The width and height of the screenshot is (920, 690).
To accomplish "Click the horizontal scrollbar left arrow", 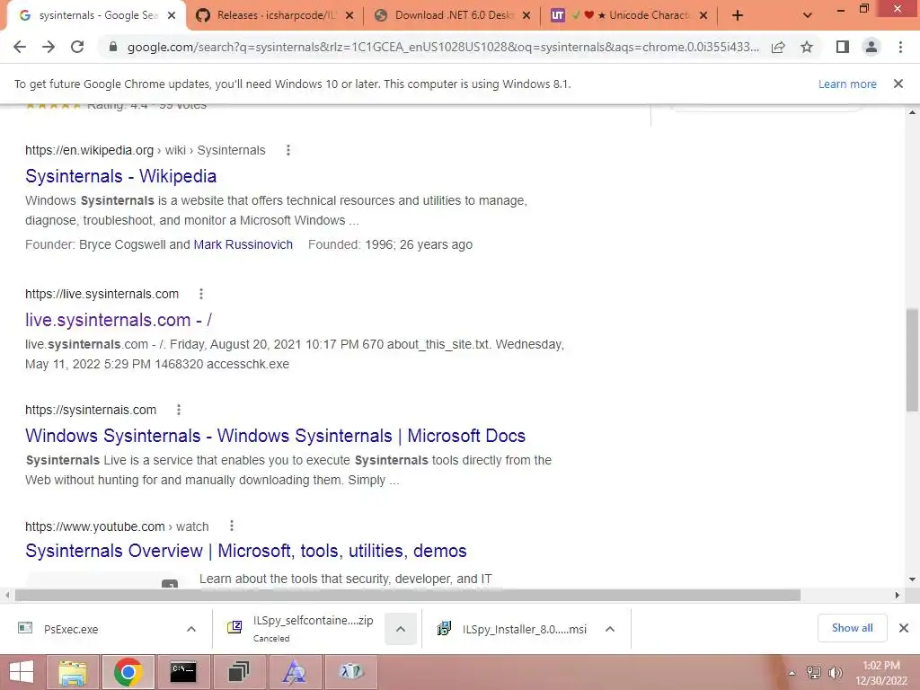I will click(x=7, y=595).
